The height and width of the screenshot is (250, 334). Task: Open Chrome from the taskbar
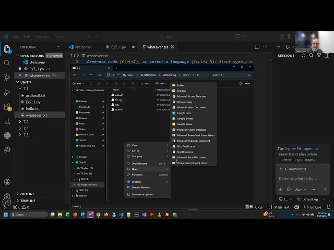[98, 215]
